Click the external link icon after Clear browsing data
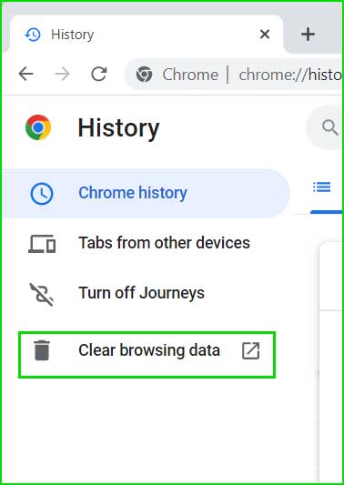The width and height of the screenshot is (344, 485). coord(250,351)
